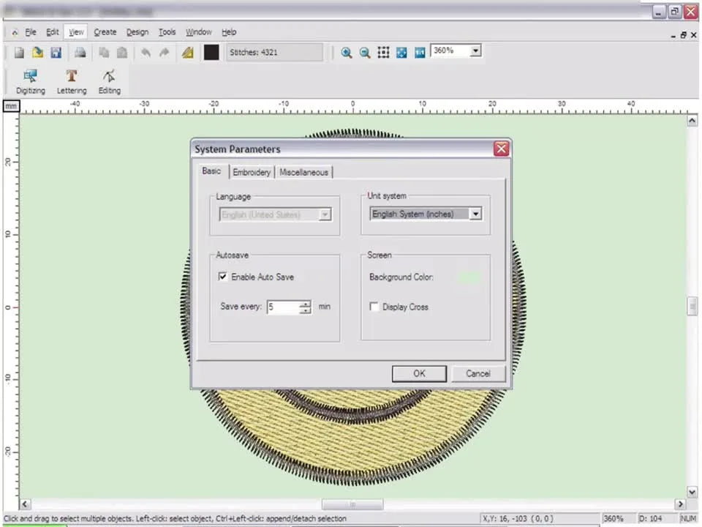Increase the Save every minutes spinner

305,304
